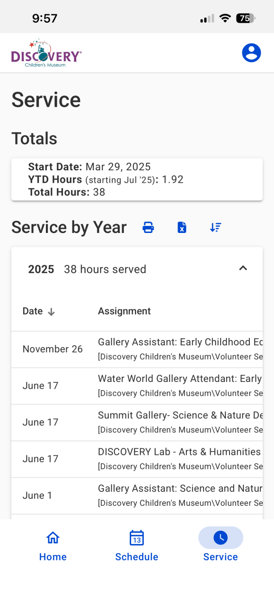Open the November 26 Gallery Assistant entry
Image resolution: width=274 pixels, height=594 pixels.
tap(137, 349)
